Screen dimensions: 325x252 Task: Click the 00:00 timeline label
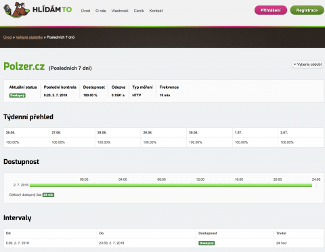point(84,180)
